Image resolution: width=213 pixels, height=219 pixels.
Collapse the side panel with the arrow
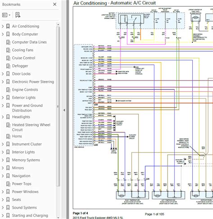pos(64,110)
